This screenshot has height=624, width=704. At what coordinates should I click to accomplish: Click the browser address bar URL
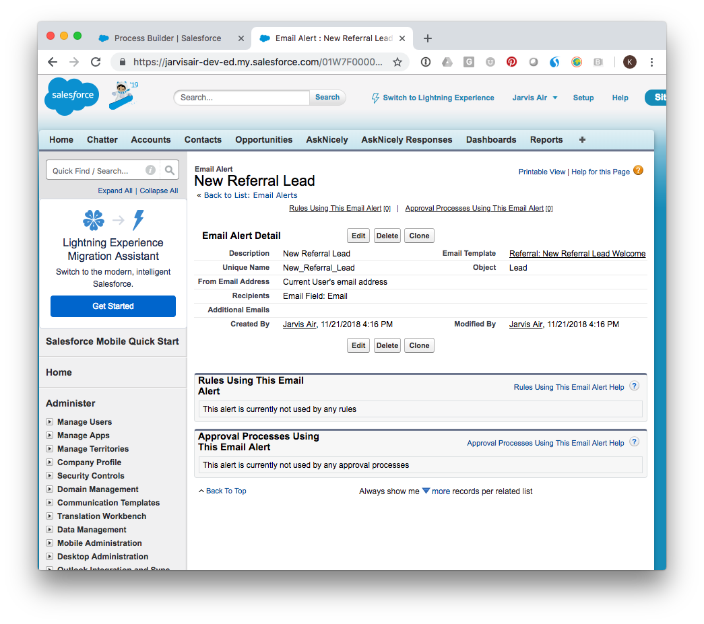point(258,62)
